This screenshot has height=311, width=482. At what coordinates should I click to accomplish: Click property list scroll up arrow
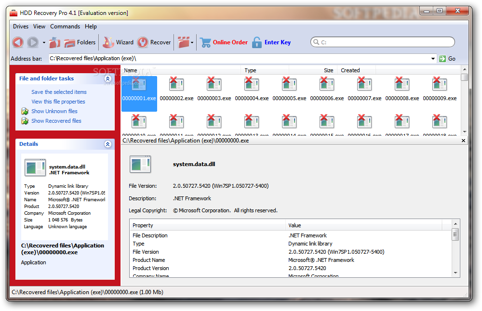pos(455,224)
